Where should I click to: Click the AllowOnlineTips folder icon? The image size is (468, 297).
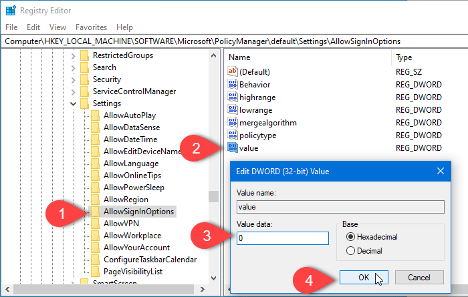click(x=95, y=176)
